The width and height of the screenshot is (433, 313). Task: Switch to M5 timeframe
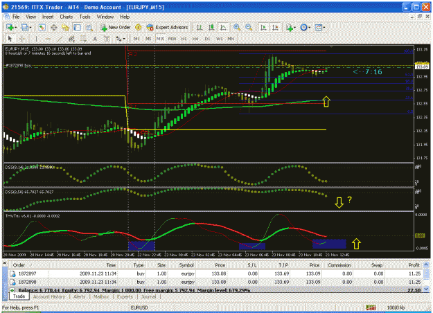(148, 39)
